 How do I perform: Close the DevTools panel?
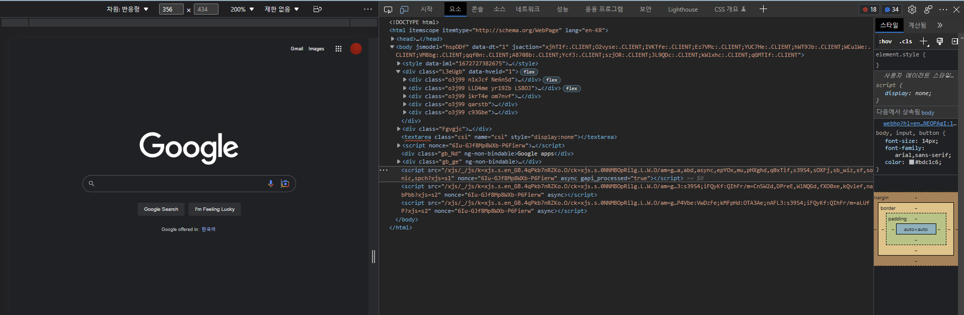957,9
